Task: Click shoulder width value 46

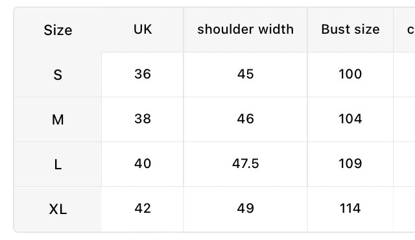Action: tap(245, 119)
